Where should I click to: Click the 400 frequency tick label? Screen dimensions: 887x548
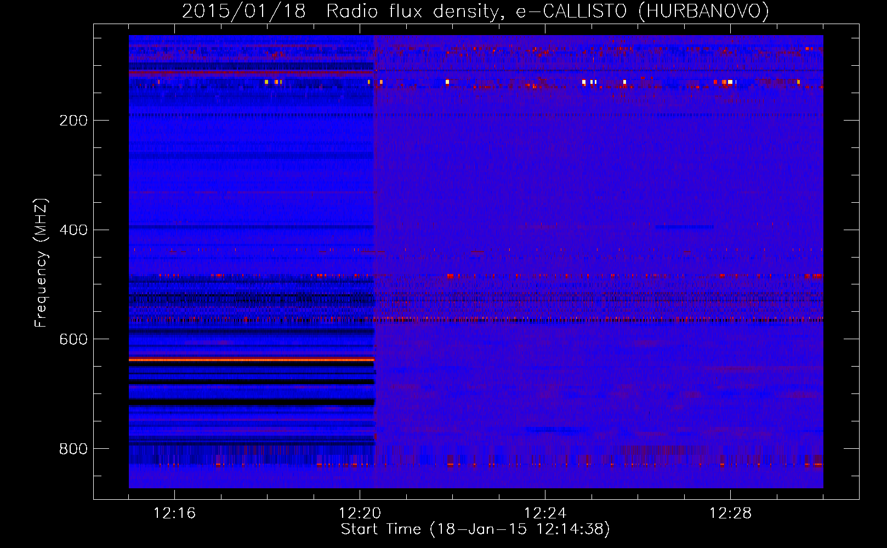click(73, 230)
